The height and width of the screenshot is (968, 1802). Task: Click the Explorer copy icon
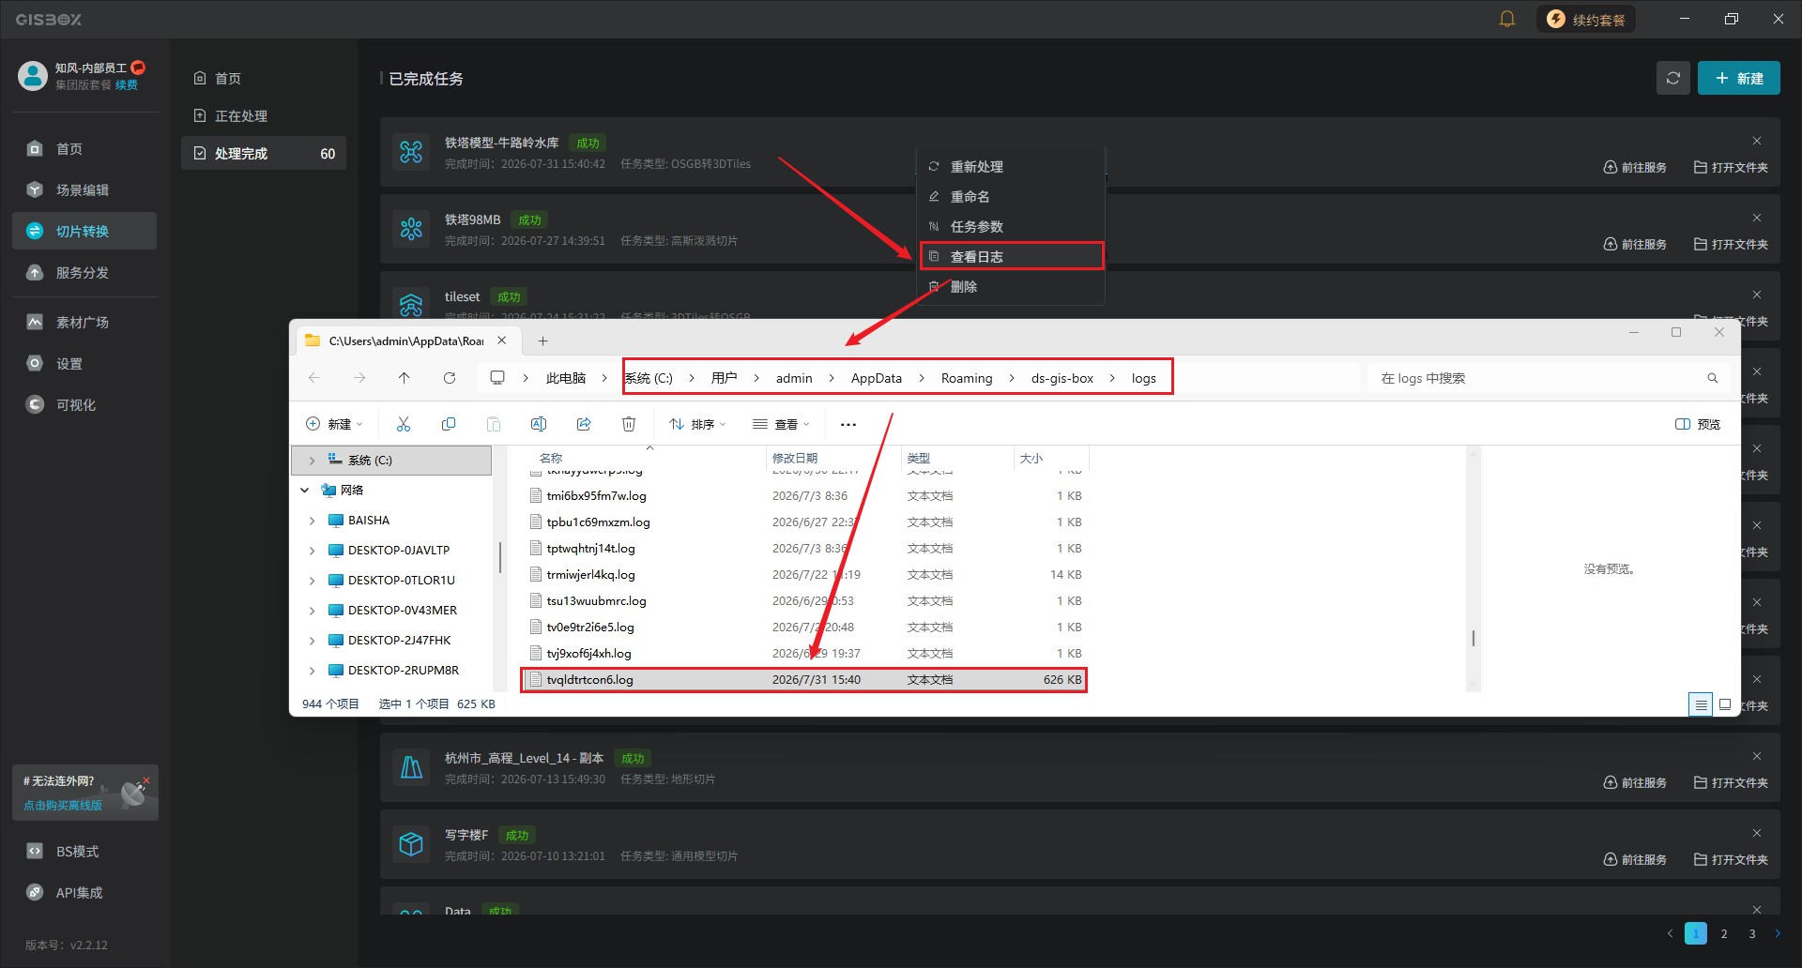pyautogui.click(x=449, y=425)
